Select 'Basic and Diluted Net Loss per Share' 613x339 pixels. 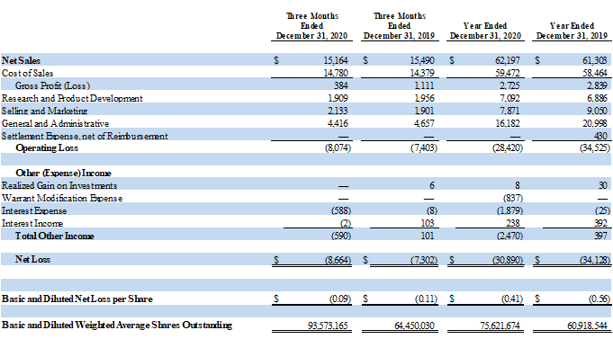click(x=77, y=299)
